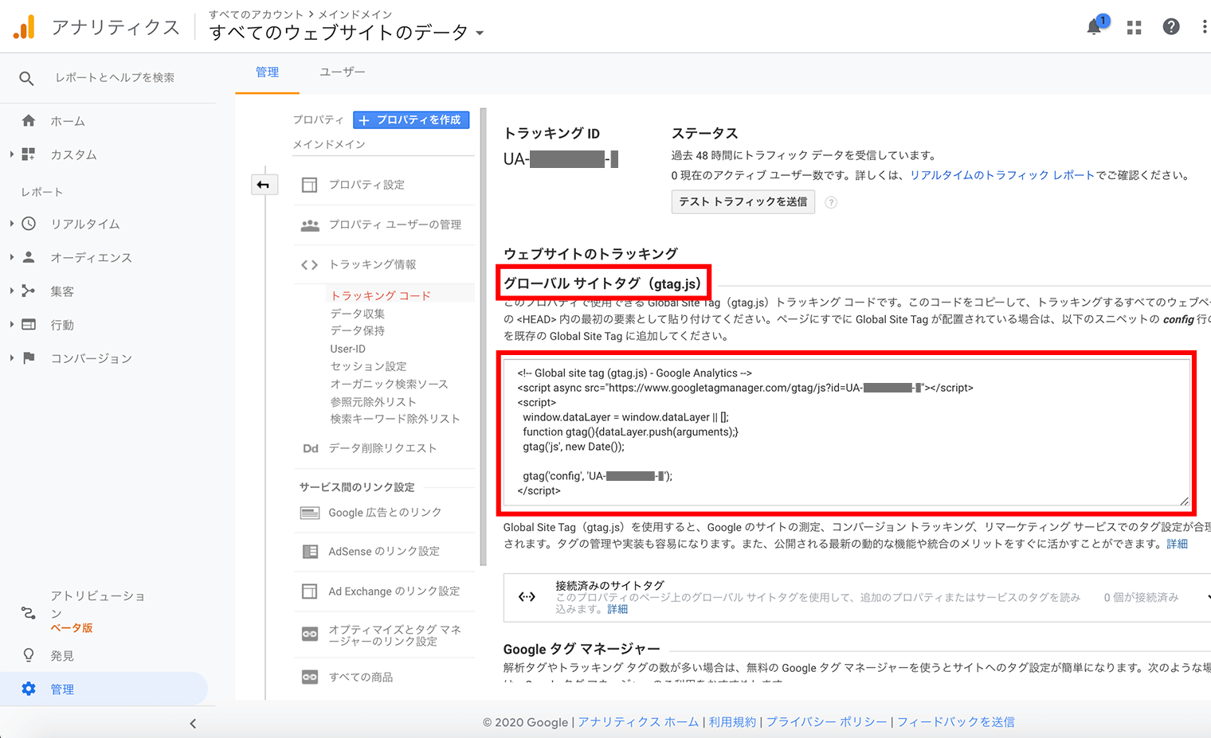Click the user management people icon
Image resolution: width=1211 pixels, height=738 pixels.
coord(309,225)
